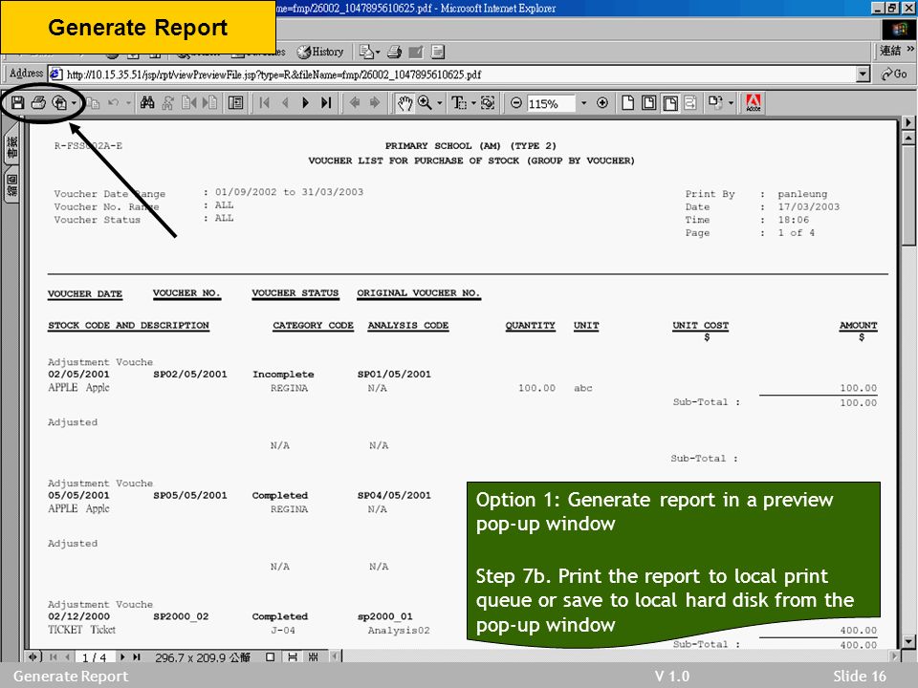Image resolution: width=918 pixels, height=688 pixels.
Task: Select Continuous Facing layout in status bar
Action: (314, 657)
